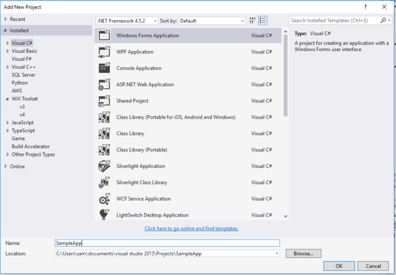Switch to small icons view
The image size is (396, 275).
(253, 21)
